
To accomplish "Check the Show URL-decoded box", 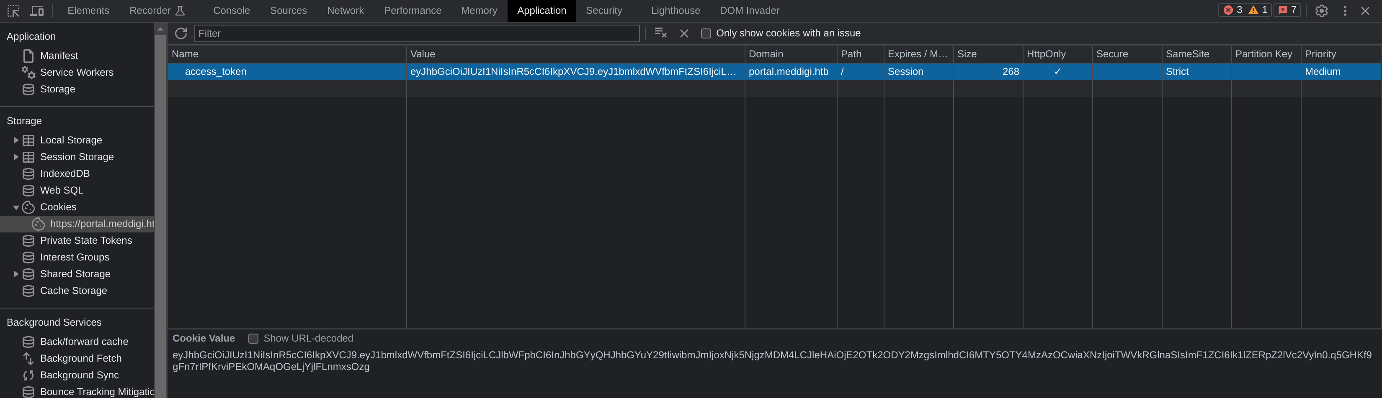I will click(x=253, y=339).
